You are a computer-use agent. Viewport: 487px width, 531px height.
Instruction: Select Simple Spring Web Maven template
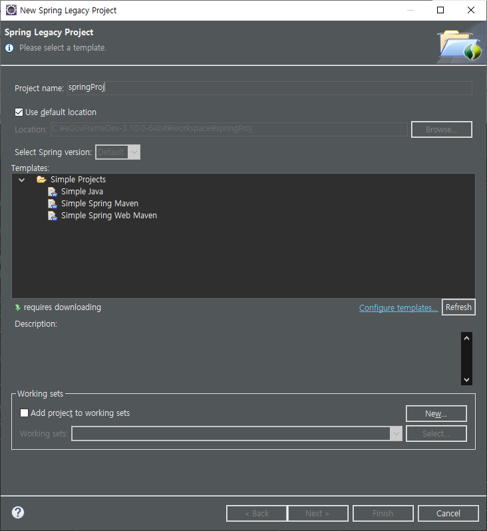[109, 216]
